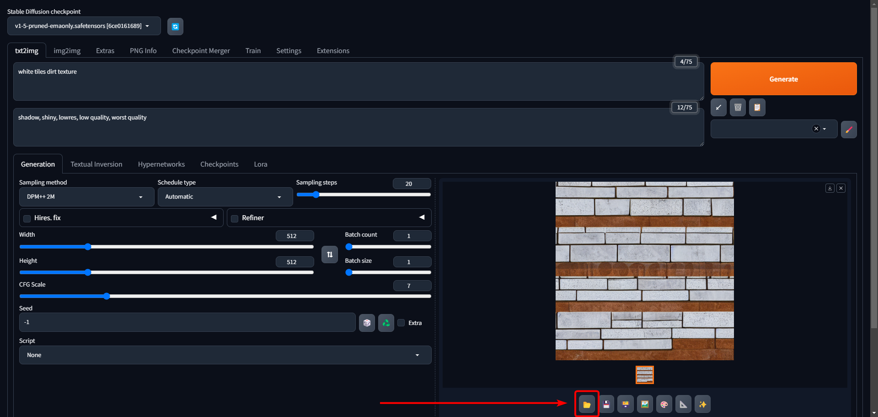Open the Lora tab

coord(261,164)
